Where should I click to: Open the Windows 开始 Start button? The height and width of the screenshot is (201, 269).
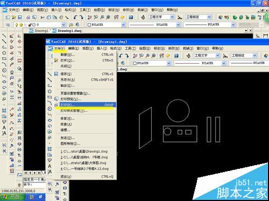click(12, 197)
